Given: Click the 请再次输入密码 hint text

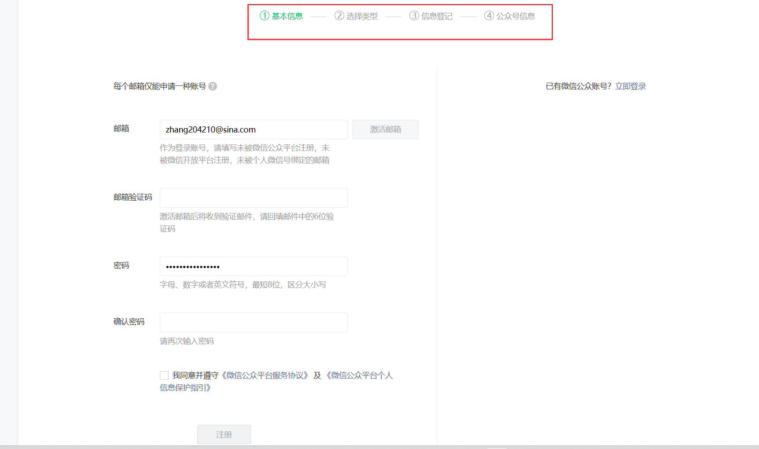Looking at the screenshot, I should click(187, 341).
